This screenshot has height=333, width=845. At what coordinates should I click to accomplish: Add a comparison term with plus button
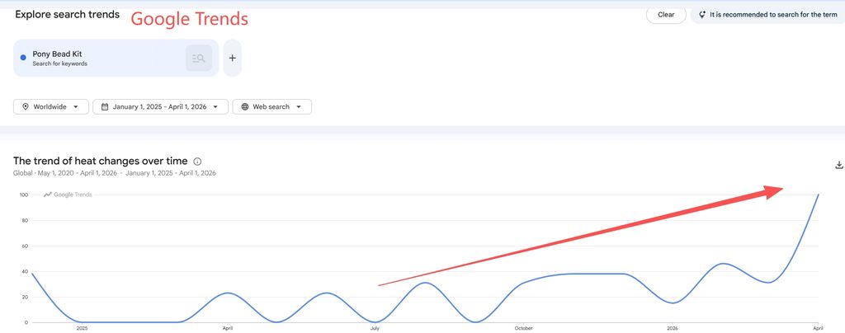click(232, 58)
